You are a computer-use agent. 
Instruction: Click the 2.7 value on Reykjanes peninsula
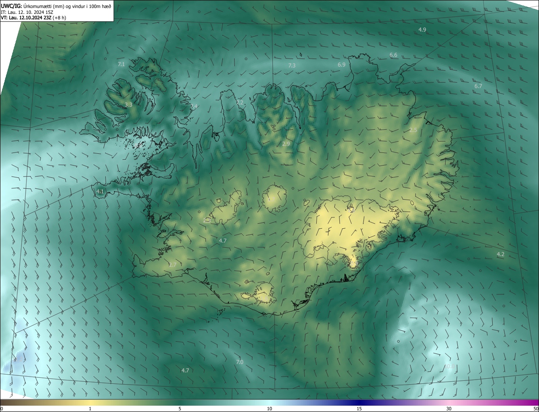tap(172, 265)
